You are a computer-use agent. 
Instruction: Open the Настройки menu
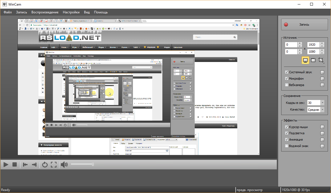coord(71,12)
